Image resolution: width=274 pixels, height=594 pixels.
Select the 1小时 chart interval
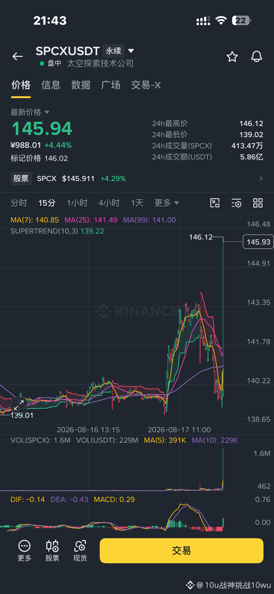(77, 203)
